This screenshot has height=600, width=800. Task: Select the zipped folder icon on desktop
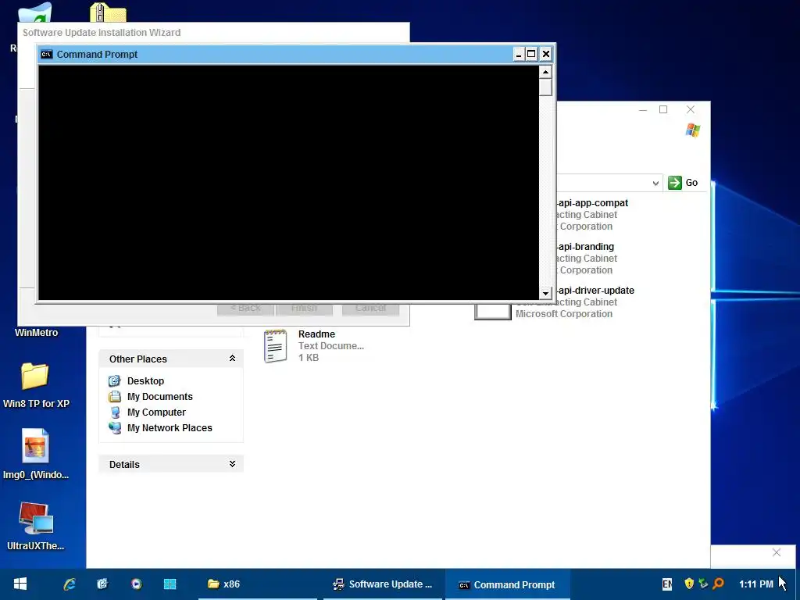[x=108, y=12]
